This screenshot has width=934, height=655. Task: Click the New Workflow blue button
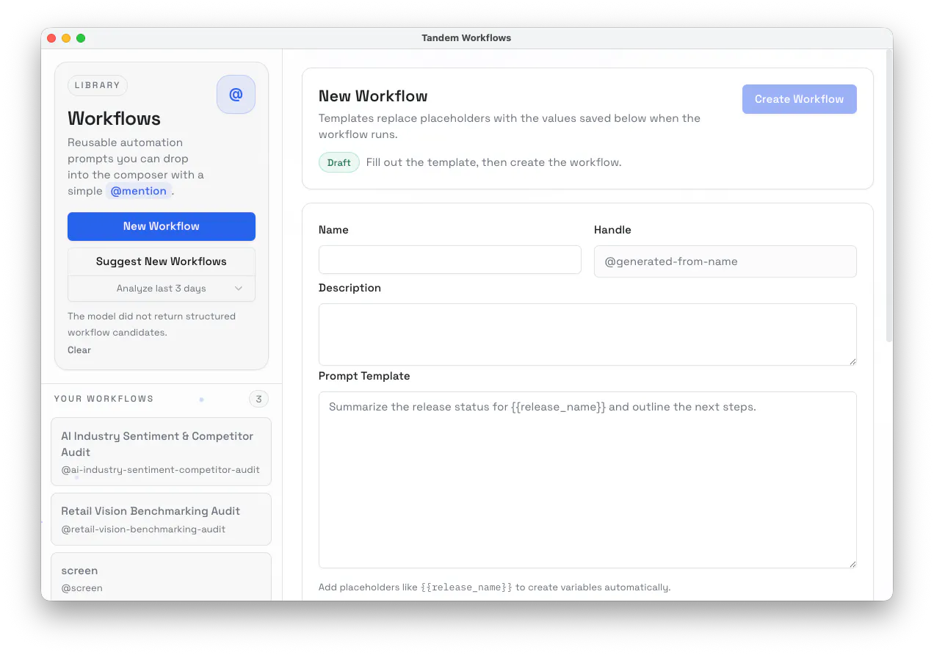[x=162, y=226]
